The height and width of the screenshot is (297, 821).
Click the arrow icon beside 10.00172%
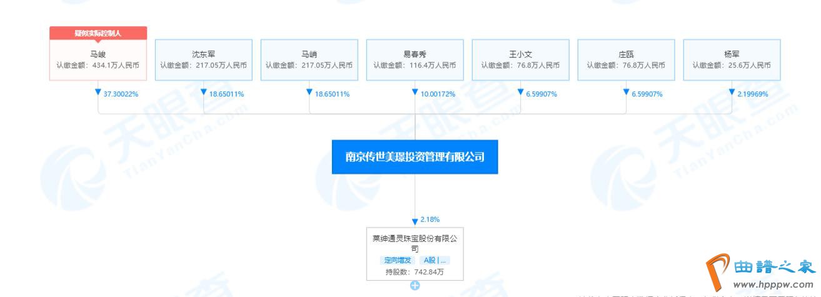pos(415,93)
